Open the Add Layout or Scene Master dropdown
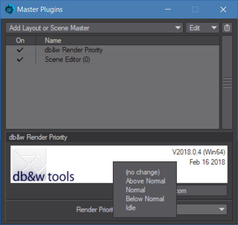 click(94, 28)
